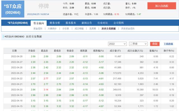Click the red 最高价 value 3.14

coord(46,90)
